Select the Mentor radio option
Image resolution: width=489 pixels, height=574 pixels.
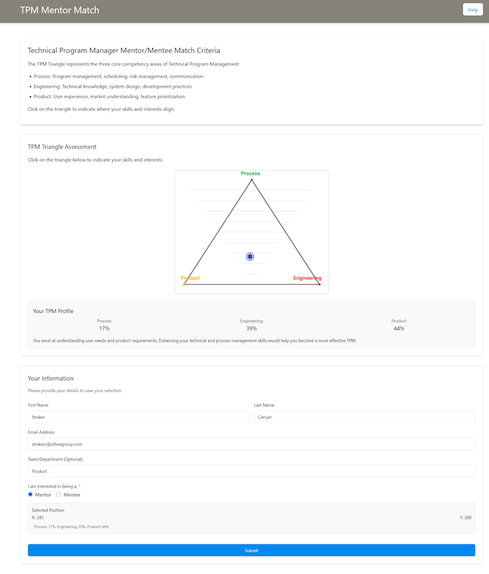[x=31, y=495]
